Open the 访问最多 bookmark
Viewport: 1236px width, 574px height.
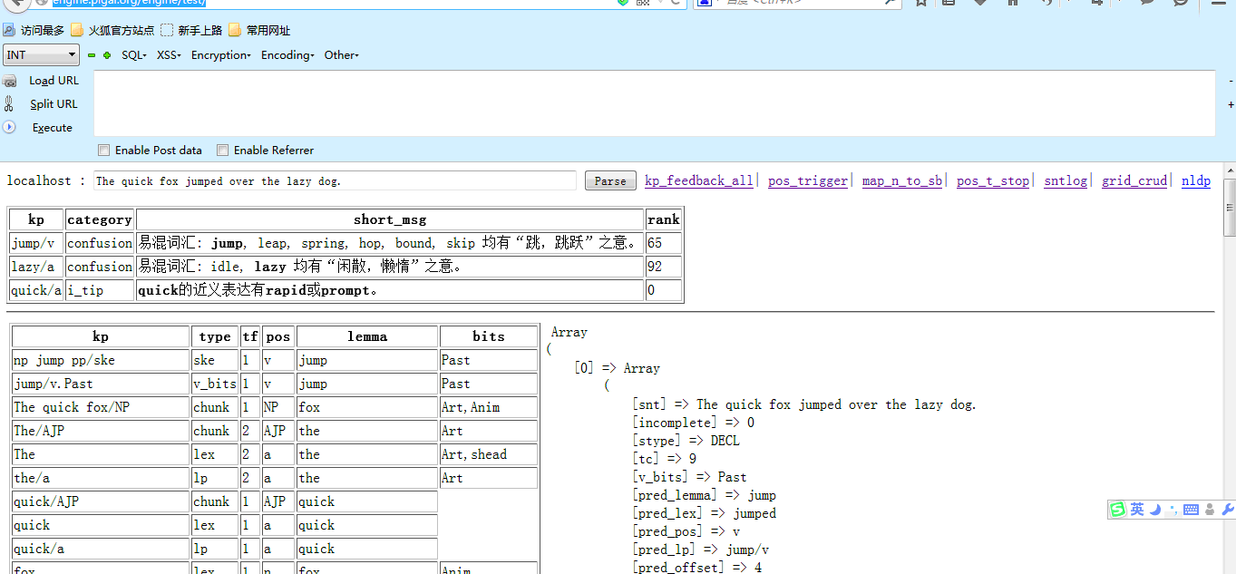[x=34, y=30]
